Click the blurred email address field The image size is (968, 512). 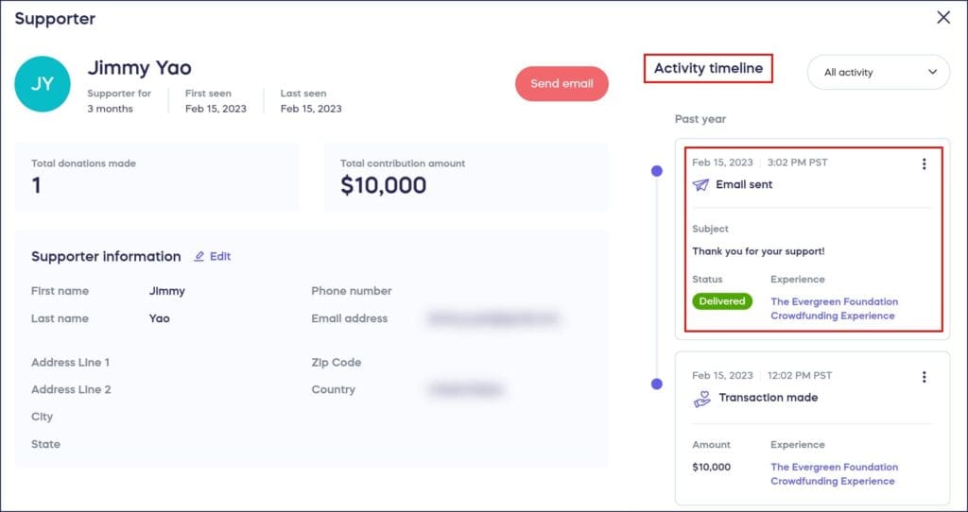(493, 319)
